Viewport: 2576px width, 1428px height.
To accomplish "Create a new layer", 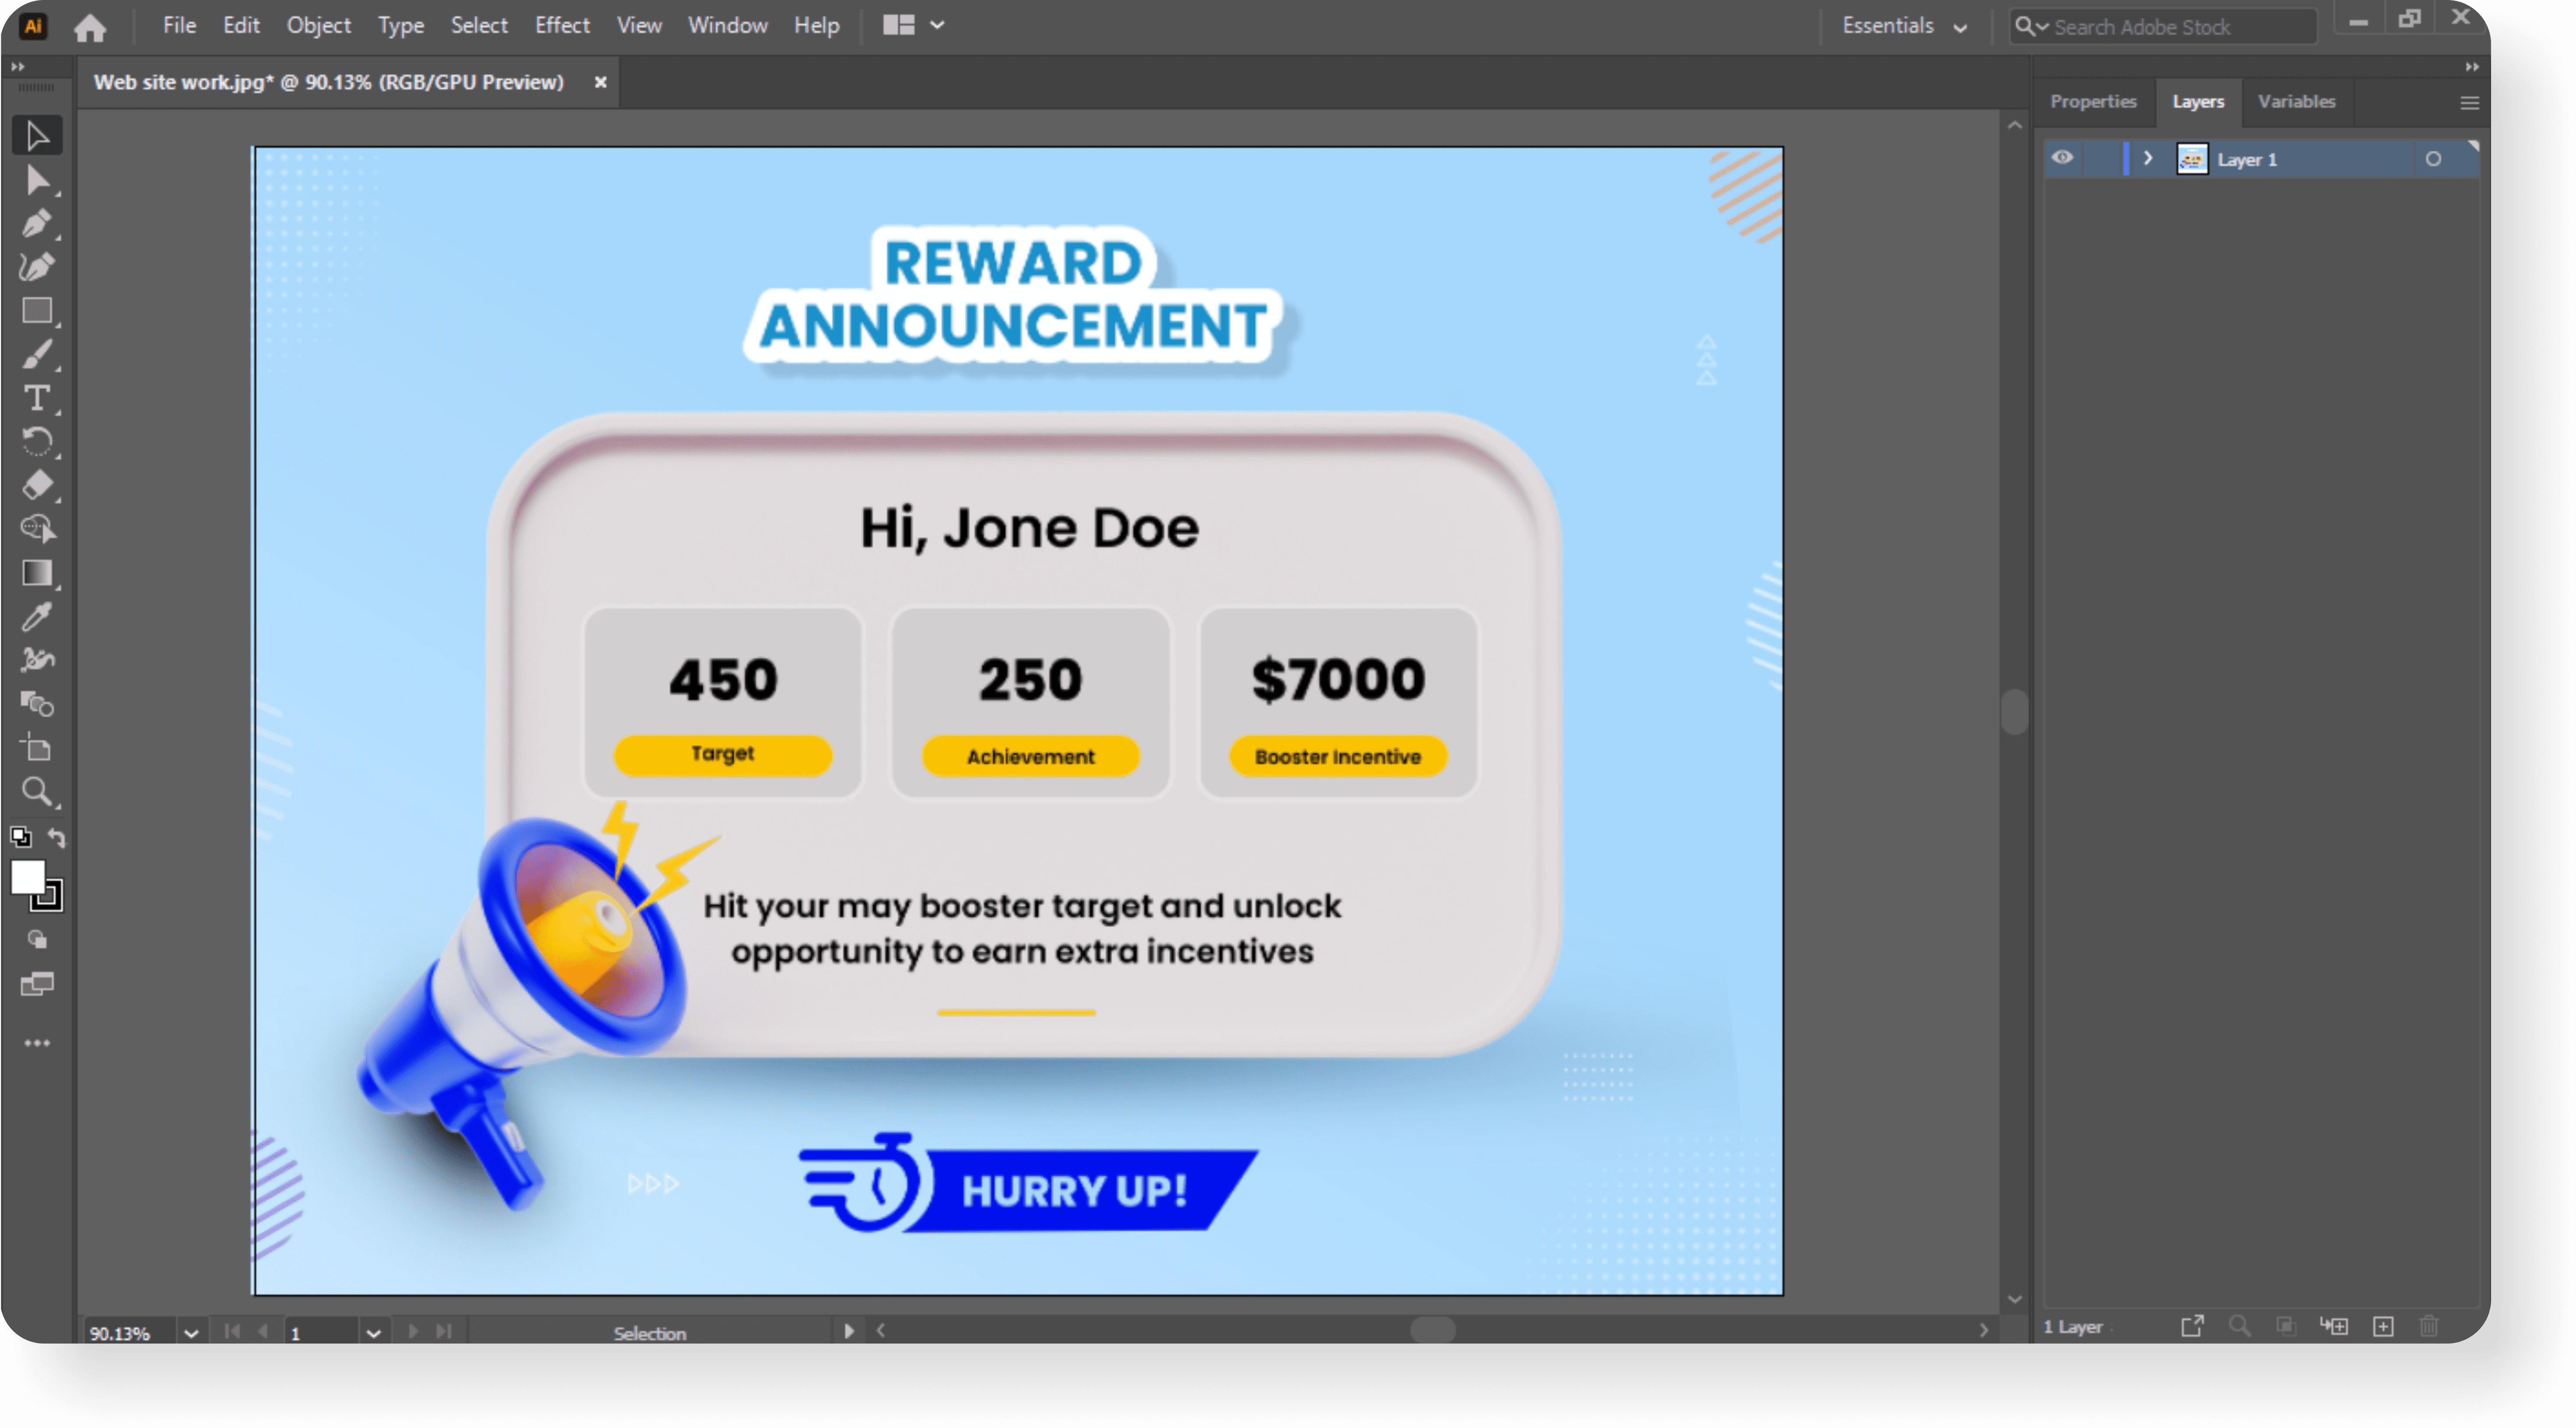I will [x=2382, y=1326].
